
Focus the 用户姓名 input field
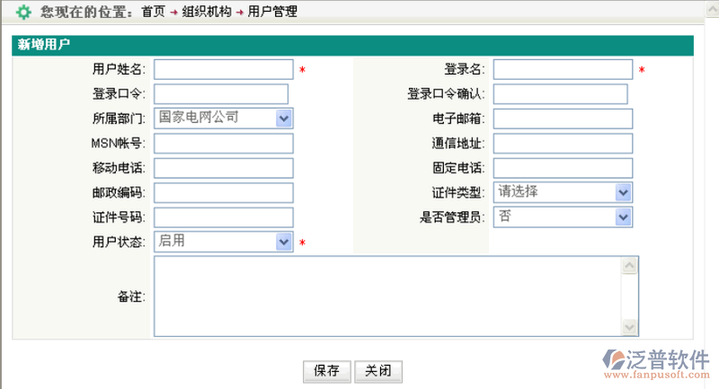223,70
